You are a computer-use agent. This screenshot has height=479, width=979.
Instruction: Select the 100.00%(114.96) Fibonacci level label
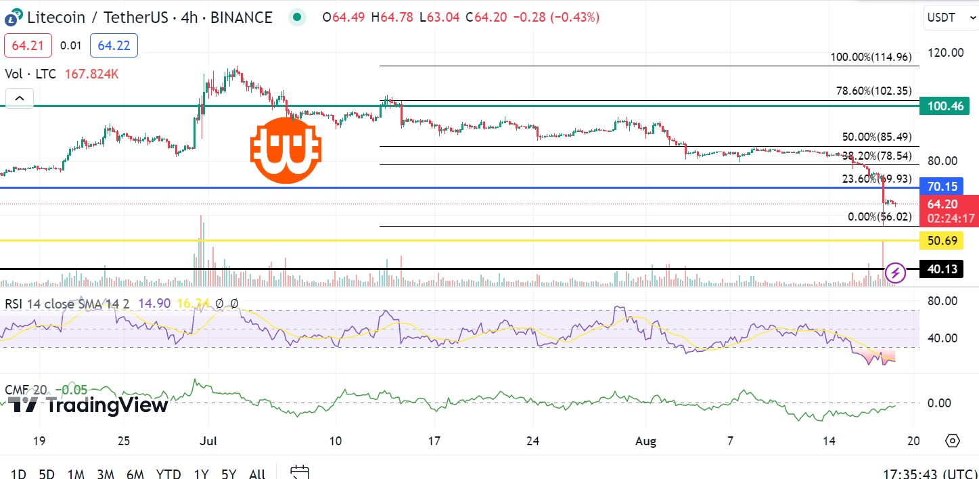(x=871, y=58)
